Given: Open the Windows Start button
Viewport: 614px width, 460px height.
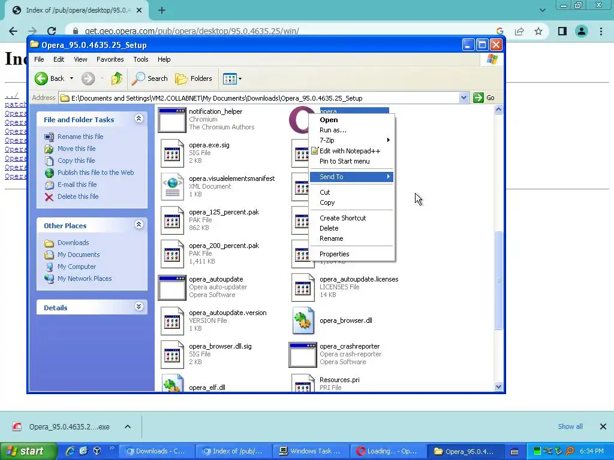Looking at the screenshot, I should tap(29, 452).
